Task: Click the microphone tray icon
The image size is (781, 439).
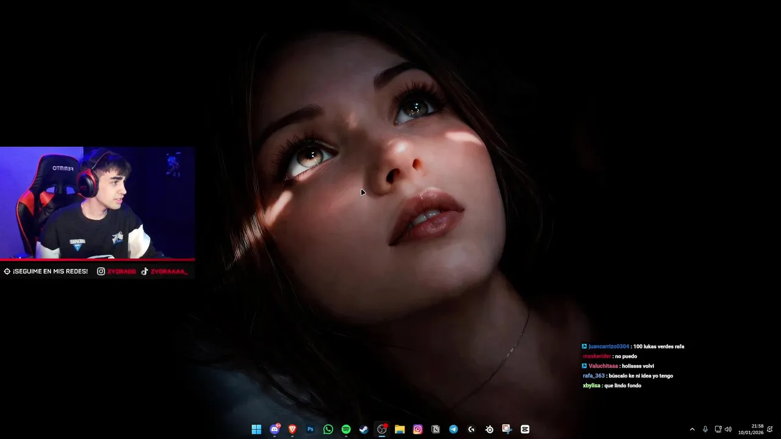Action: click(705, 429)
